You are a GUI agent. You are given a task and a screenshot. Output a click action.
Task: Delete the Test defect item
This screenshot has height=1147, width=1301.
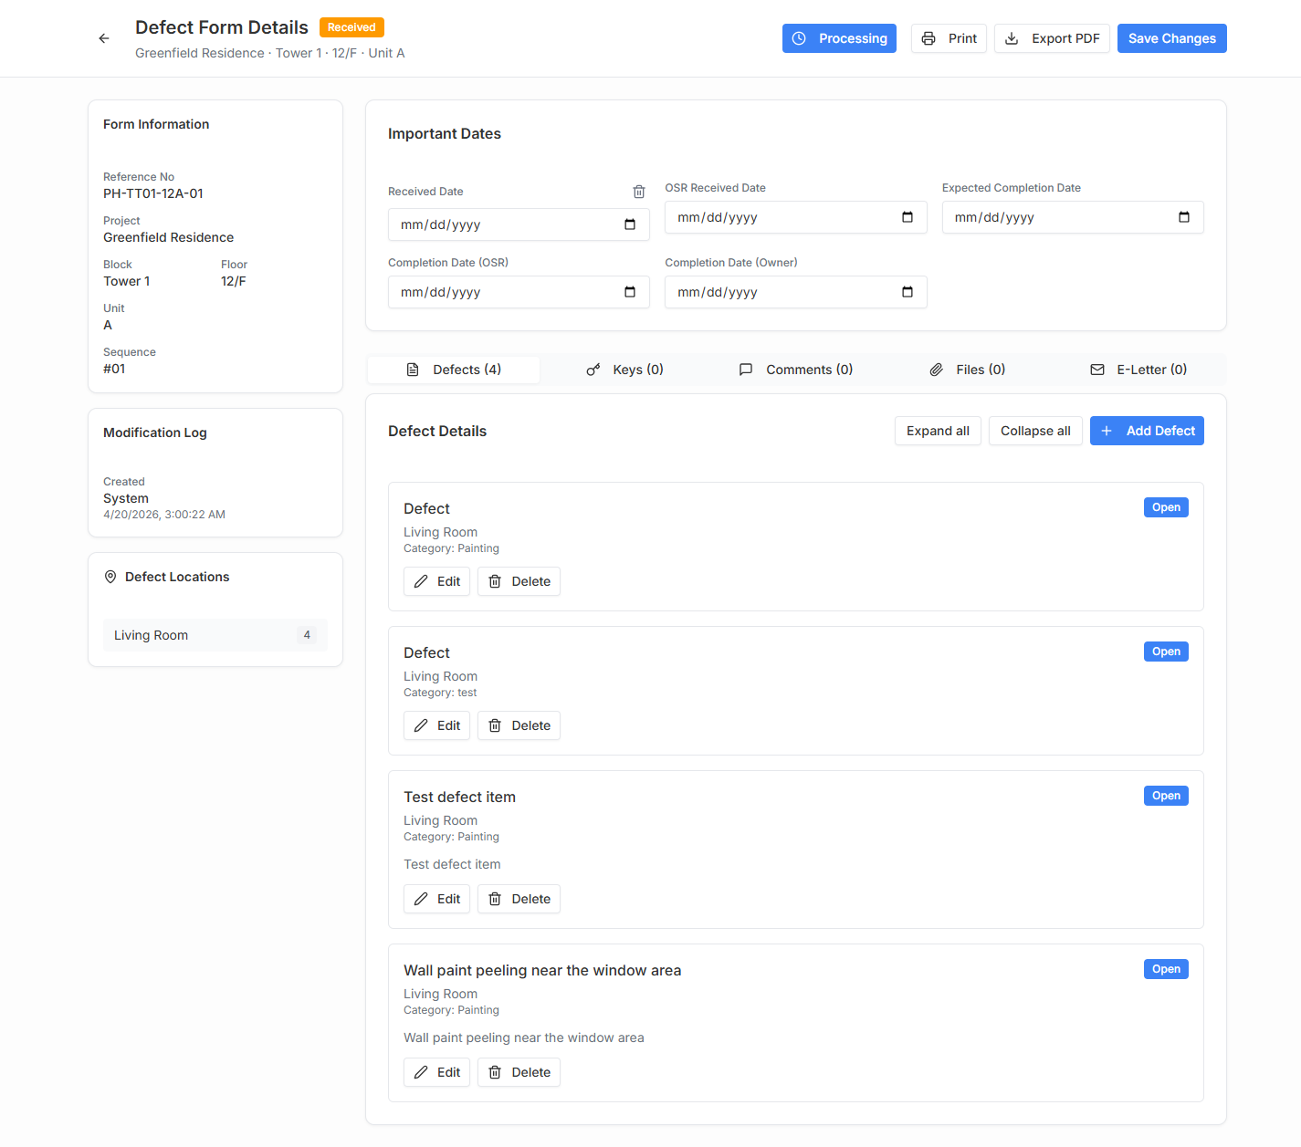tap(519, 899)
